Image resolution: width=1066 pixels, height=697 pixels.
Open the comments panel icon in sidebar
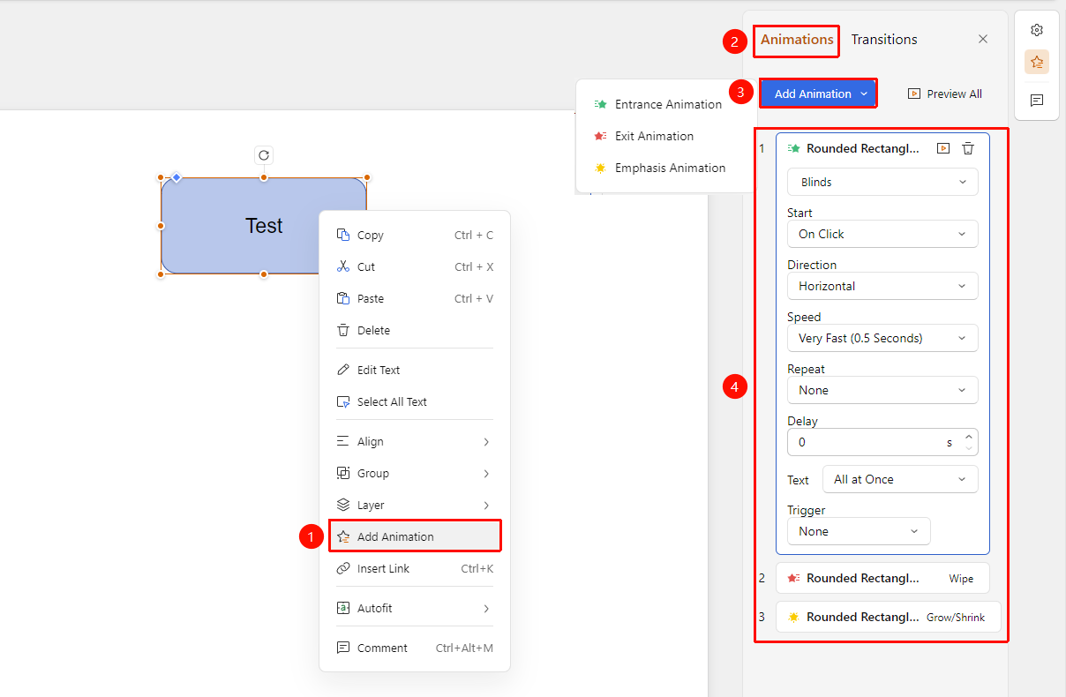tap(1037, 101)
